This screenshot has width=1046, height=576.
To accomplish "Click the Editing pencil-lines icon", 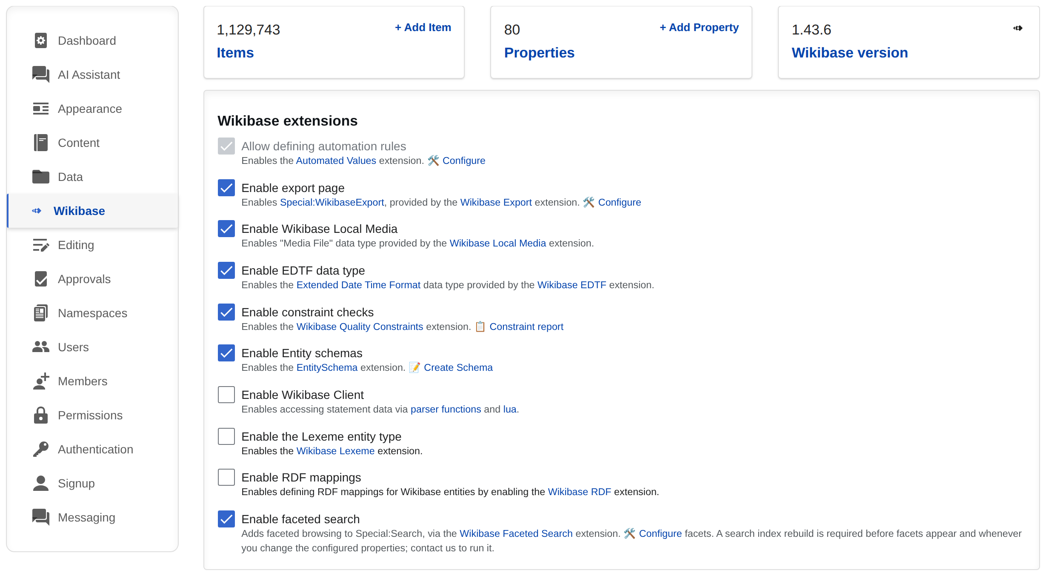I will (41, 245).
